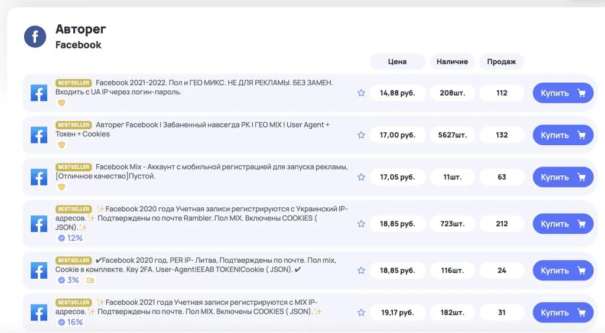Click Facebook icon of 17,00 руб. listing
605x333 pixels.
(39, 135)
